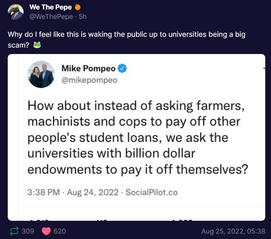
Task: Click the 5h relative timestamp
Action: click(82, 17)
